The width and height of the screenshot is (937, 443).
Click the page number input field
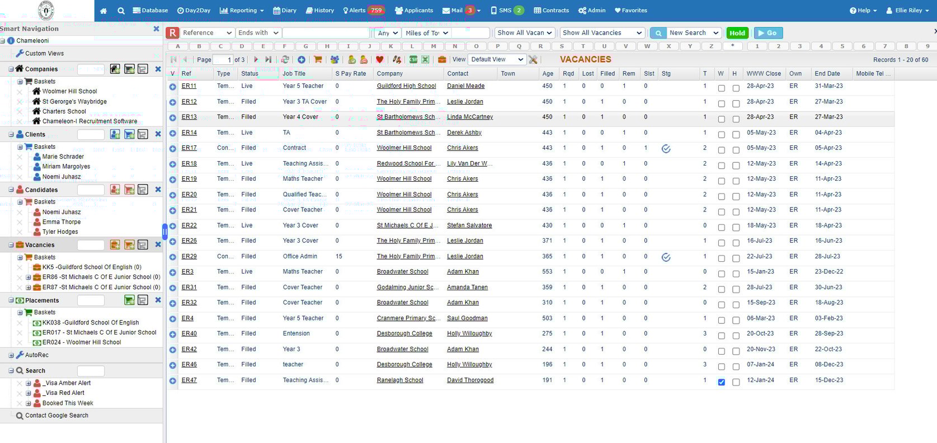(x=222, y=59)
